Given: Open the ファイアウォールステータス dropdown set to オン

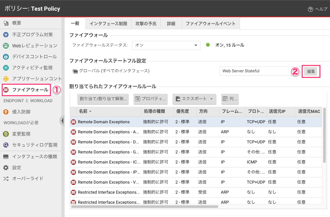Looking at the screenshot, I should pyautogui.click(x=166, y=45).
